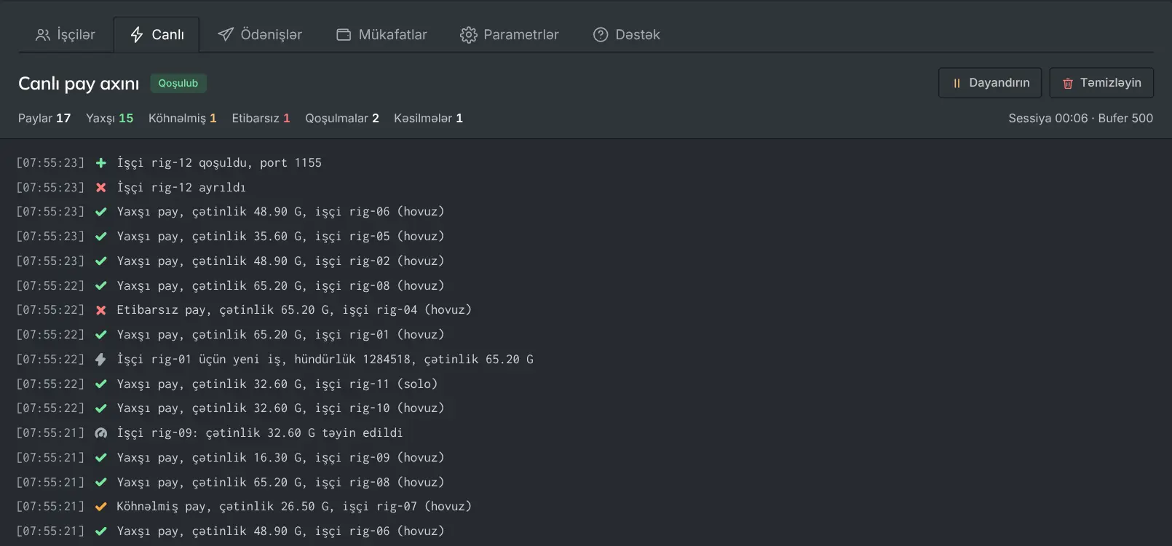Click the gear icon on Parametrlər
Image resolution: width=1172 pixels, height=546 pixels.
click(x=469, y=35)
